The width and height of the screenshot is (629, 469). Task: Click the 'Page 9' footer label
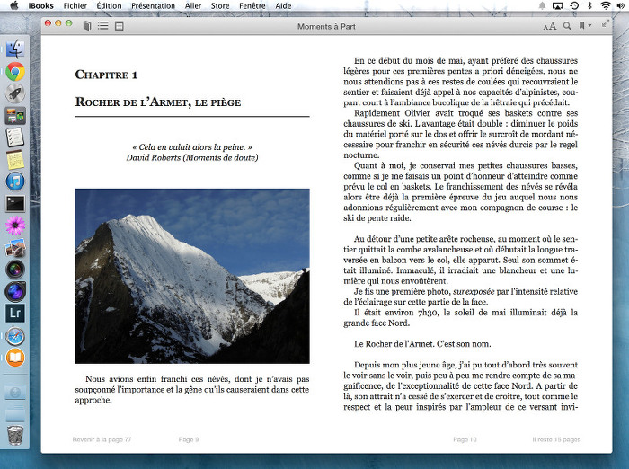[x=189, y=439]
